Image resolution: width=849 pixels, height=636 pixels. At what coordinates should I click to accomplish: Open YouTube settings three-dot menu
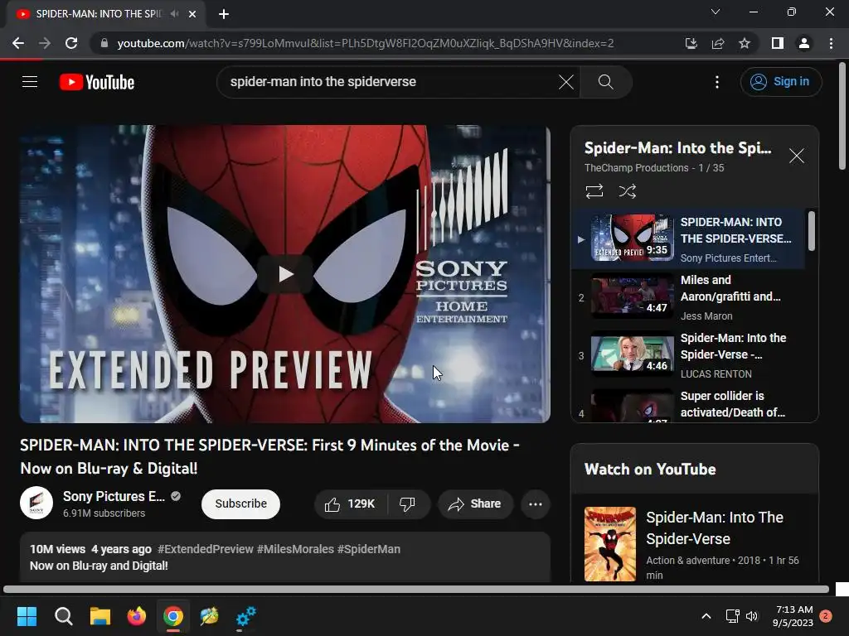(717, 82)
